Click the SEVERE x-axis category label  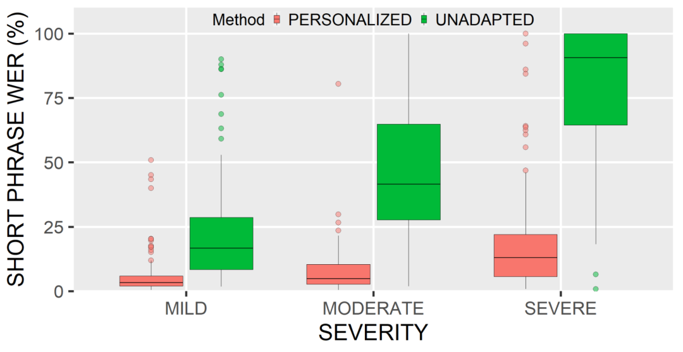click(x=560, y=309)
